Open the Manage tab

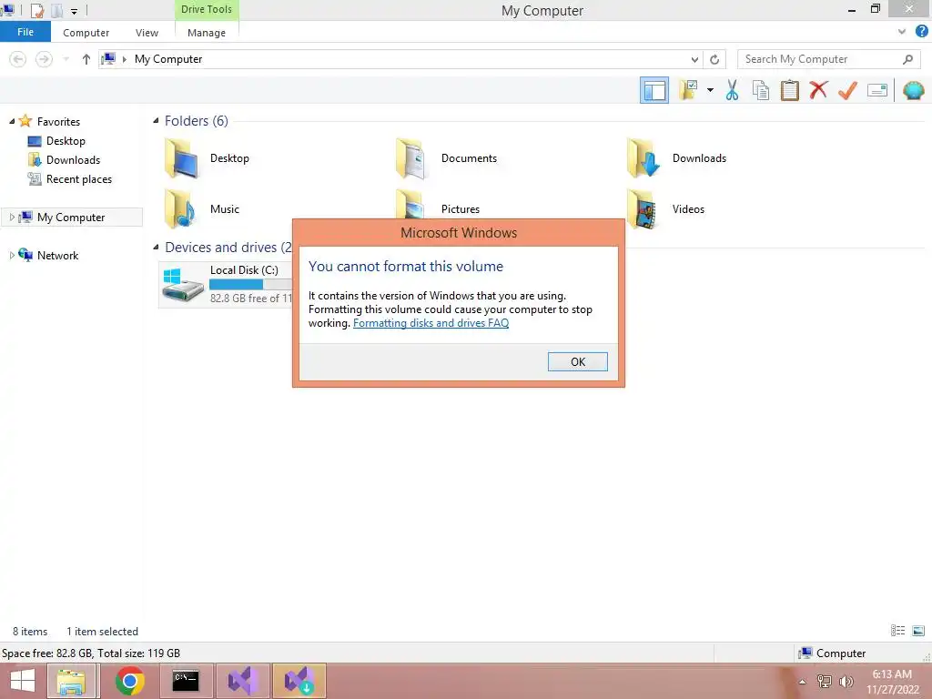click(x=207, y=33)
